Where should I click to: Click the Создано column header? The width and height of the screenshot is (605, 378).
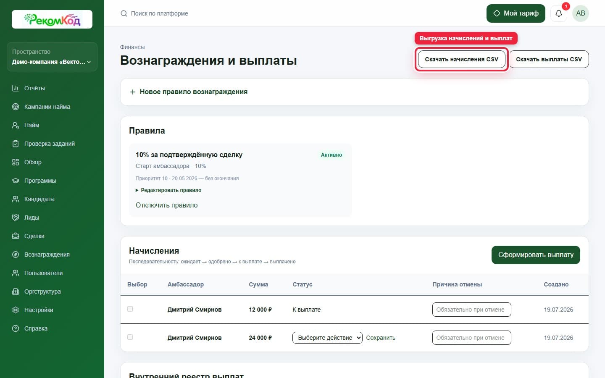tap(556, 284)
